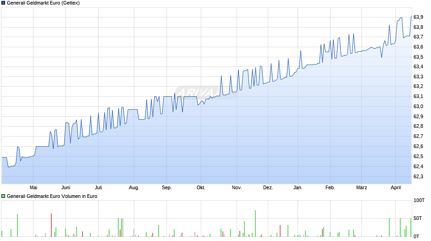Click the green legend square beside Volumen in Euro

(3, 196)
